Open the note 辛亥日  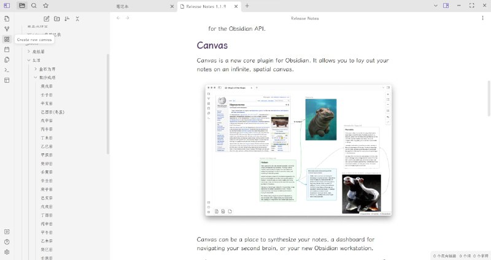(x=47, y=103)
